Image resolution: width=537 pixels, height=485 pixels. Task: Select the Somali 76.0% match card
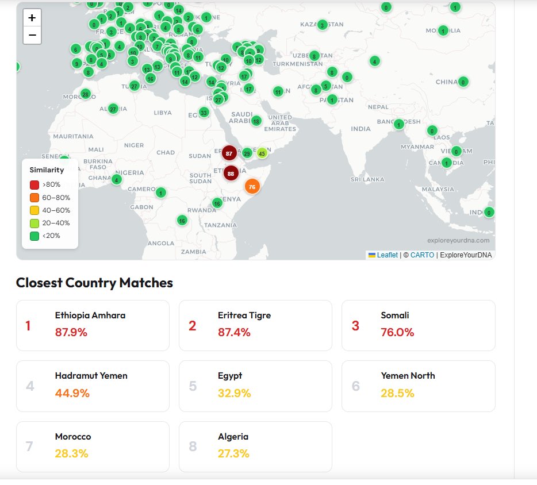(x=419, y=325)
